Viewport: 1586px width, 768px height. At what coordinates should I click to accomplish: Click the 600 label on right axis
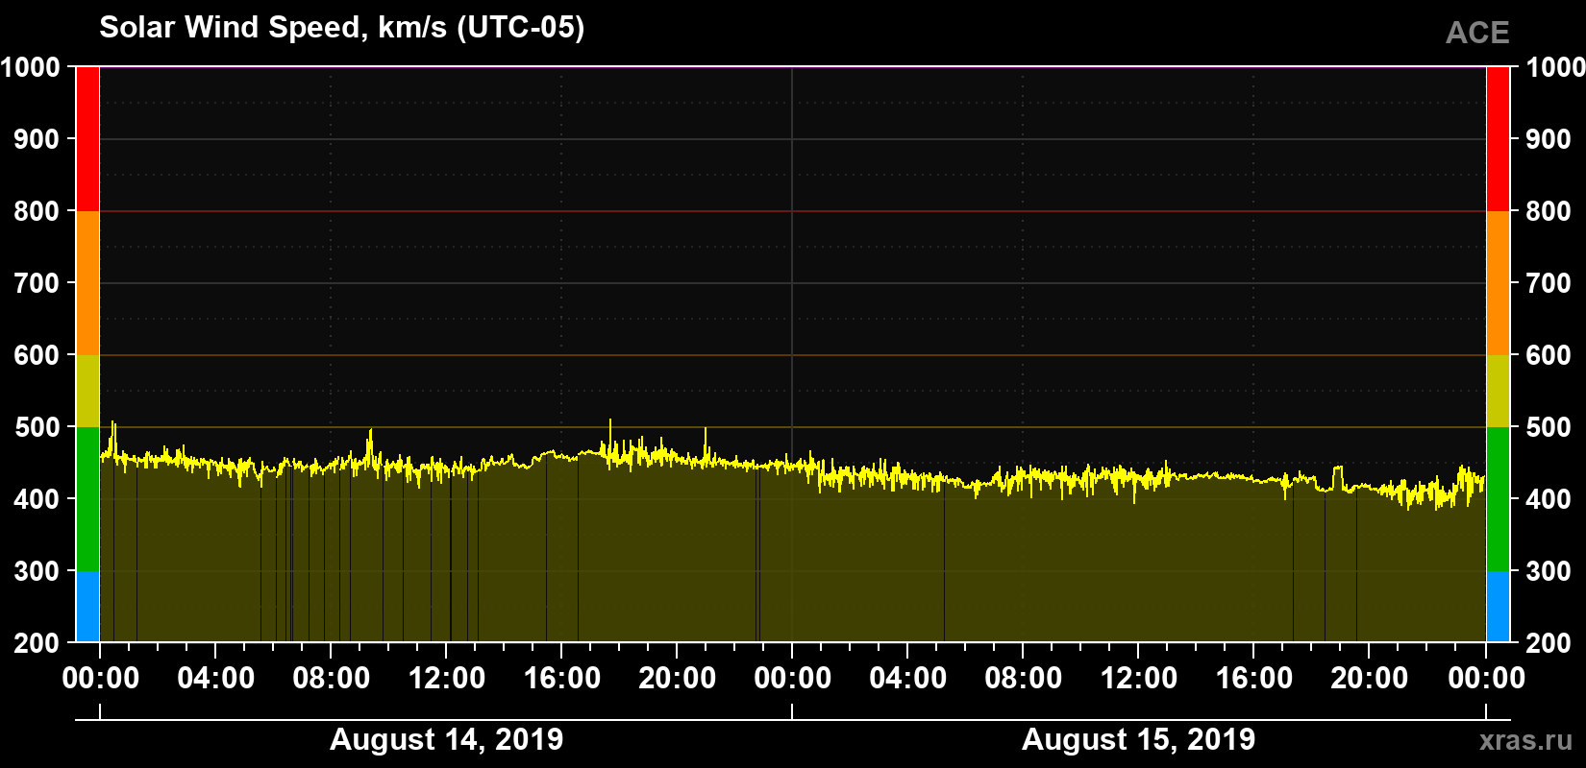(1549, 355)
